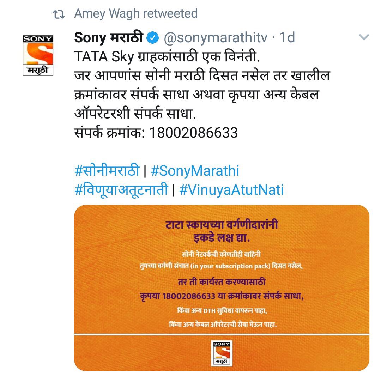Image resolution: width=381 pixels, height=376 pixels.
Task: Expand the tweet options chevron
Action: (364, 37)
